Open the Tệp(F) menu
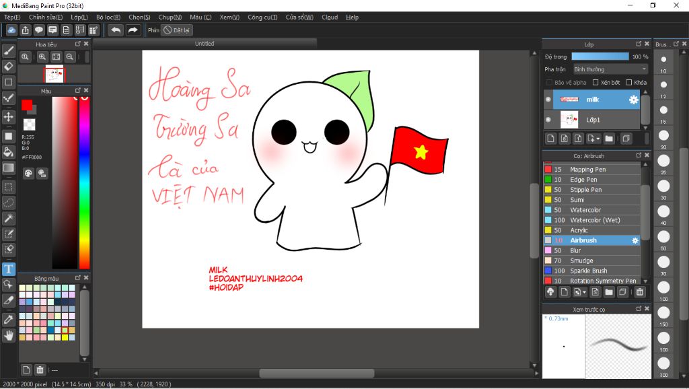Viewport: 689px width, 389px height. click(x=12, y=17)
